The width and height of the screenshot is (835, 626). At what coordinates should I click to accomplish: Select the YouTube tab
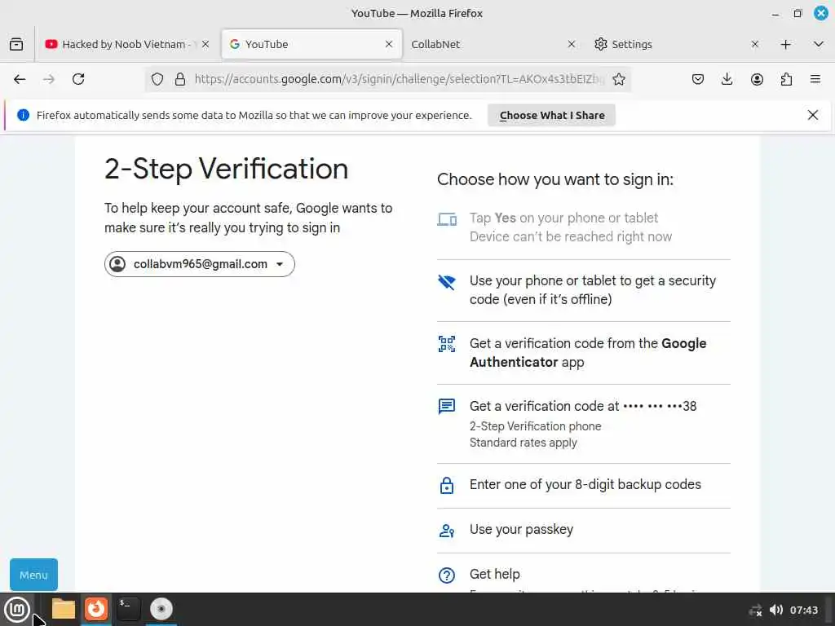tap(311, 44)
